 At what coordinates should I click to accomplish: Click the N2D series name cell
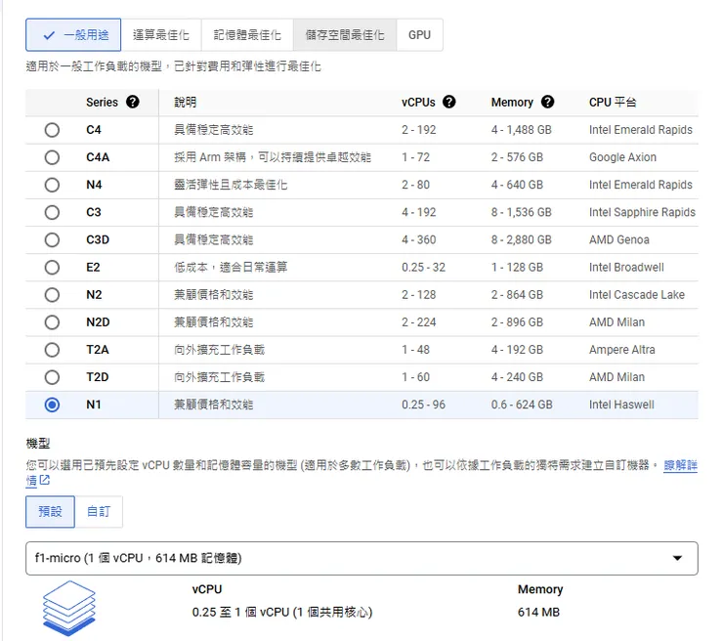pyautogui.click(x=98, y=322)
